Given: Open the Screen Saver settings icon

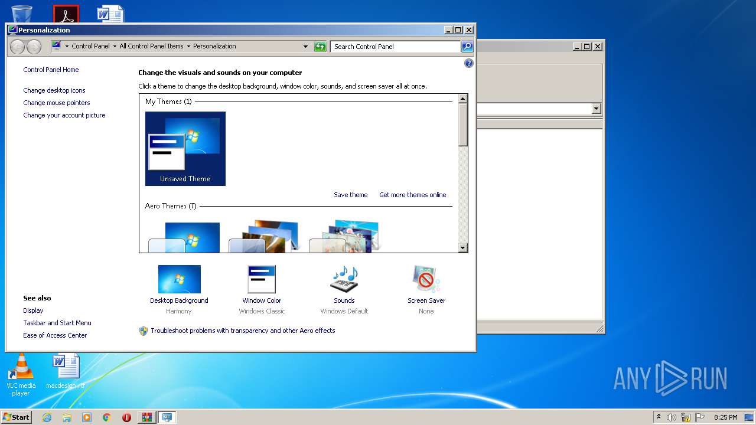Looking at the screenshot, I should (x=426, y=279).
